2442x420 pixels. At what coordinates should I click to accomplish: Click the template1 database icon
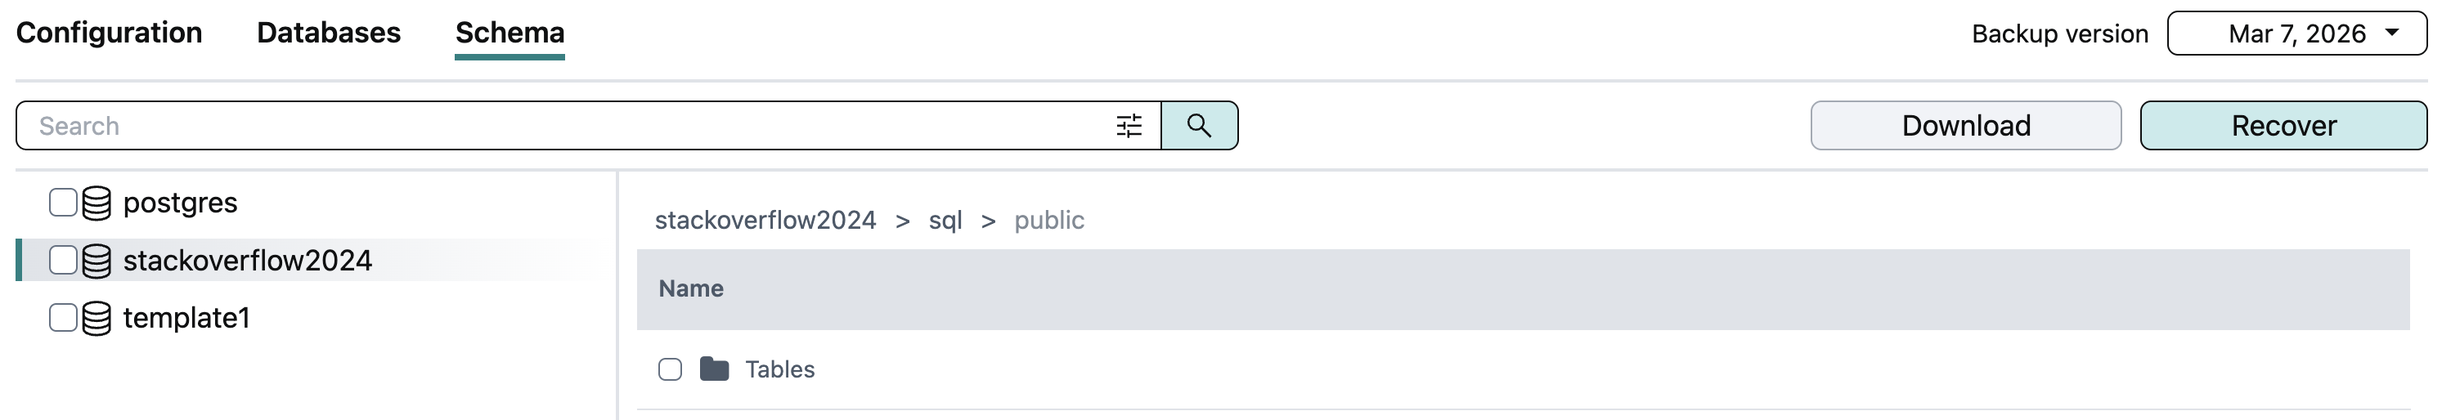[97, 319]
